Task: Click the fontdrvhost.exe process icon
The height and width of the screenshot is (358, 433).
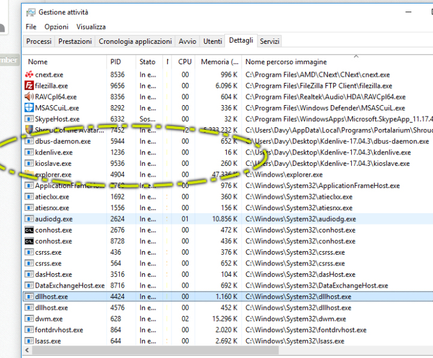Action: tap(29, 330)
